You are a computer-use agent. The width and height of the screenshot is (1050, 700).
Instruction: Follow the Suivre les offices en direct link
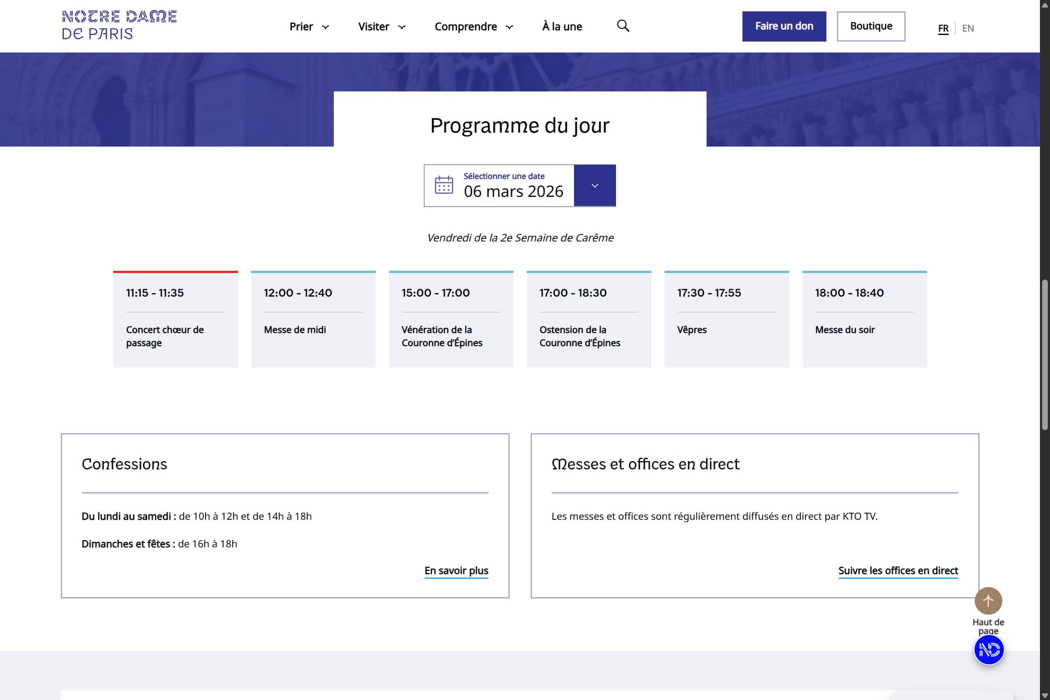(898, 570)
